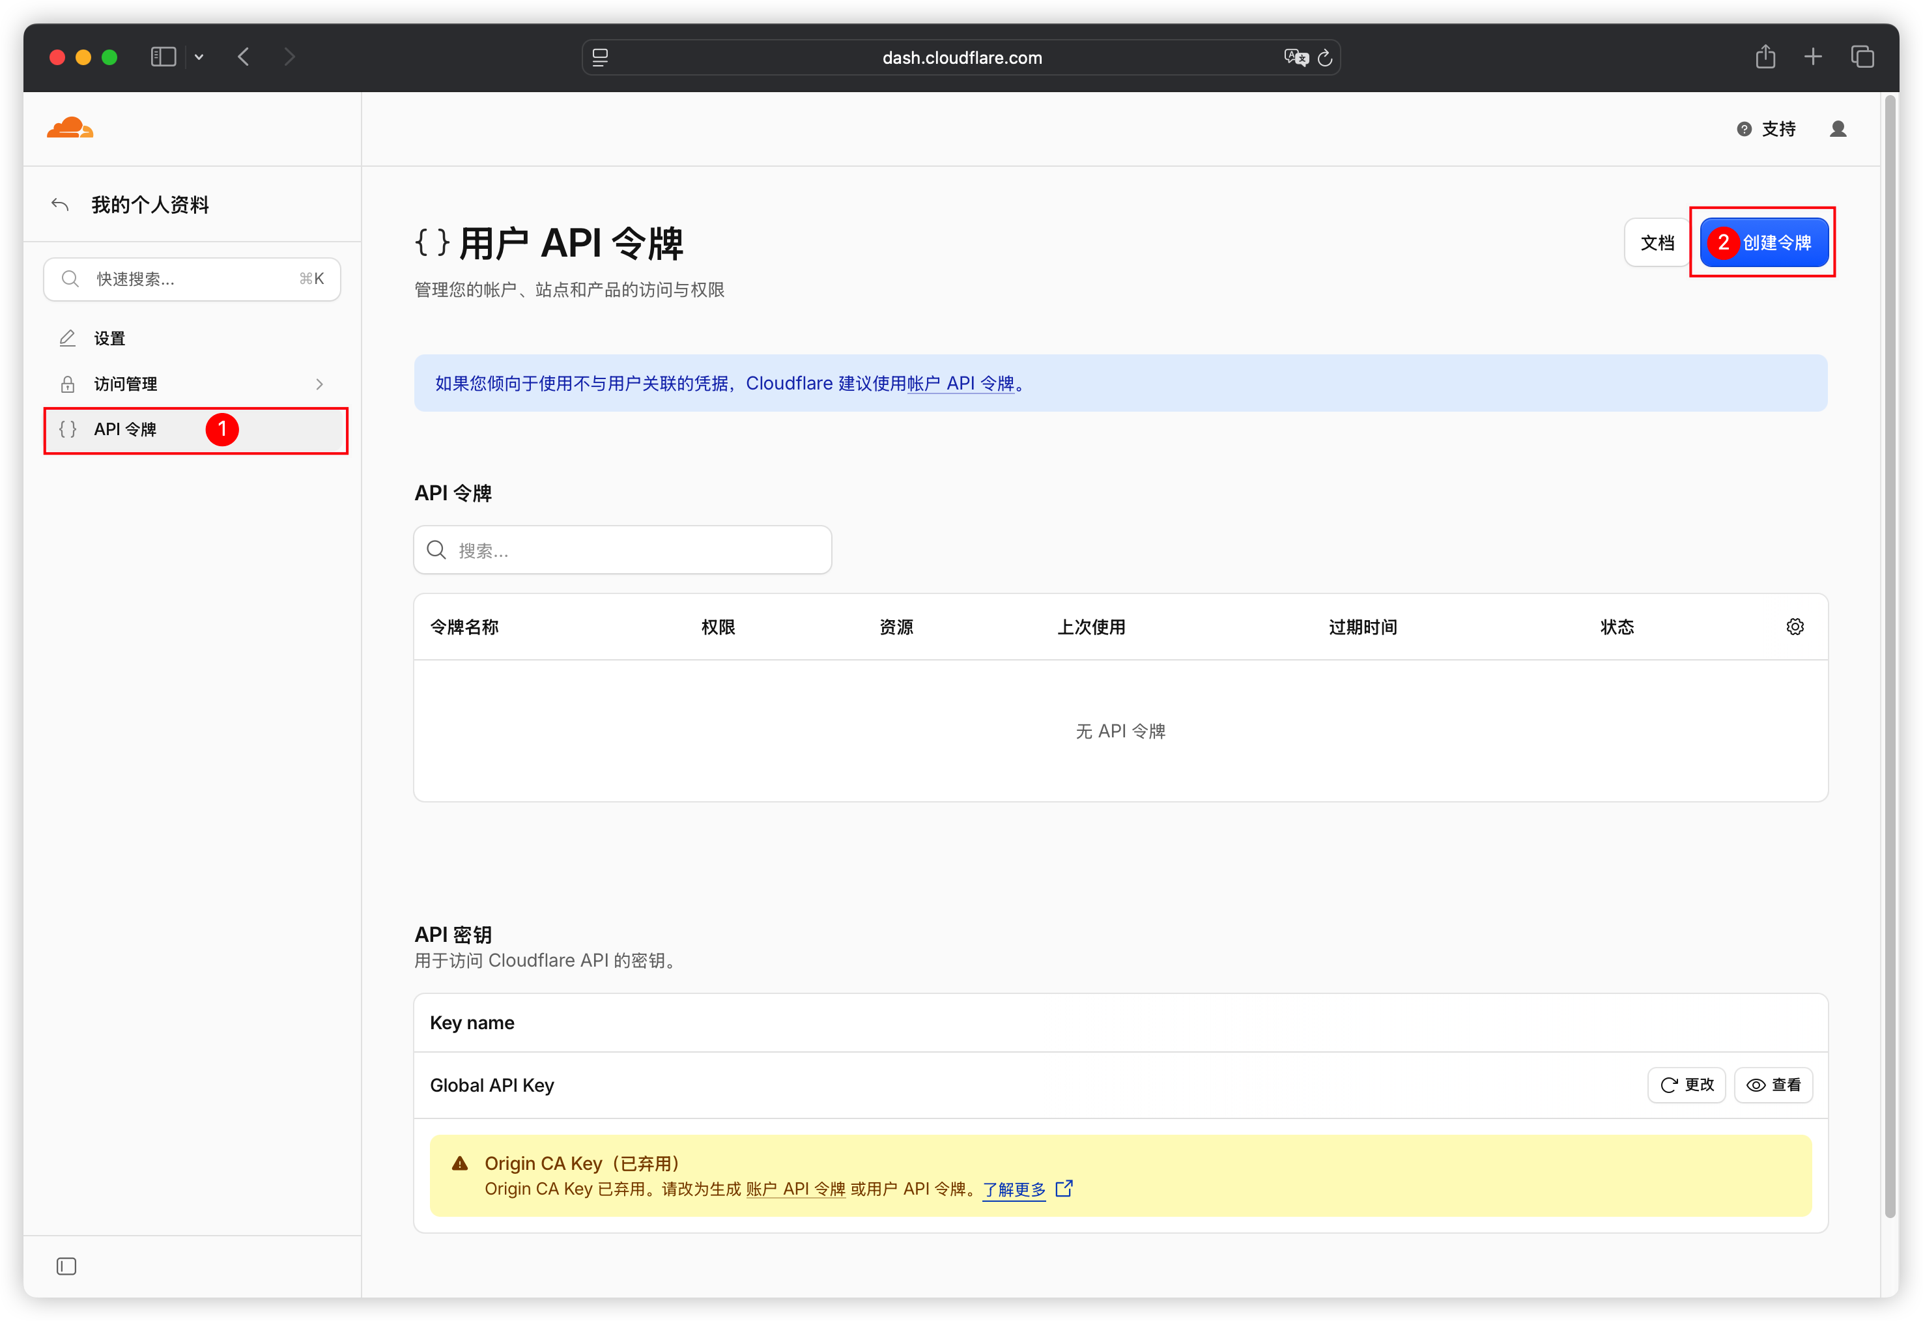Image resolution: width=1923 pixels, height=1321 pixels.
Task: Click Safari share icon
Action: point(1765,57)
